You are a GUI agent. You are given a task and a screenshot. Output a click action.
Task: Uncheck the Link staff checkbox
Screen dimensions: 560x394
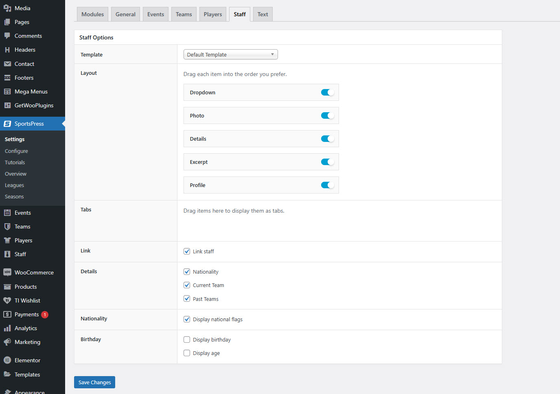pos(187,251)
